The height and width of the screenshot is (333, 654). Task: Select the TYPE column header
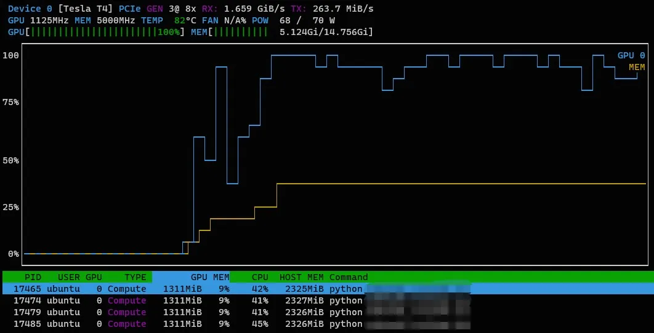[135, 277]
